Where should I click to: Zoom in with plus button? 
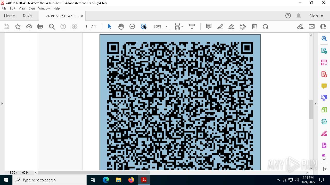click(x=144, y=26)
